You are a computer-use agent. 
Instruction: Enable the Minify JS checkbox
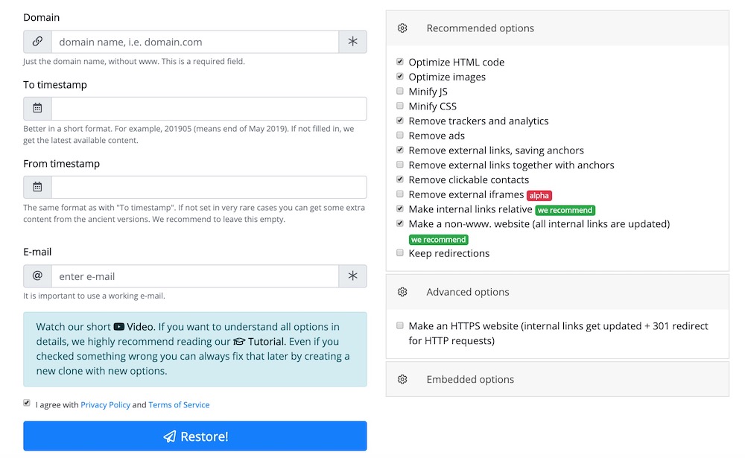[400, 92]
